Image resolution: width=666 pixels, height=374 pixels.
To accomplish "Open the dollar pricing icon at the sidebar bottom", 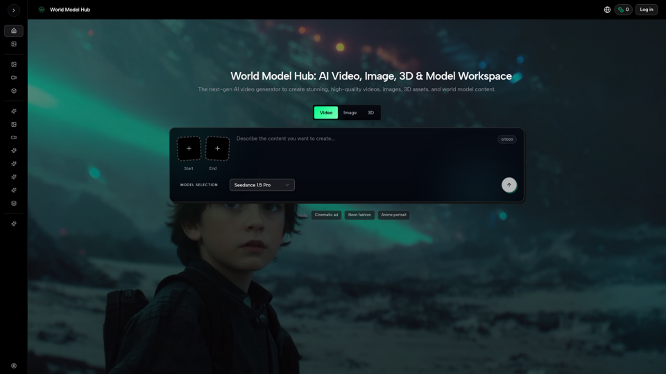I will 14,366.
